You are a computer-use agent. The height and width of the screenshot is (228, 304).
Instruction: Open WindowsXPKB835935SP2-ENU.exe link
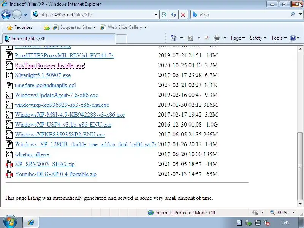click(60, 135)
